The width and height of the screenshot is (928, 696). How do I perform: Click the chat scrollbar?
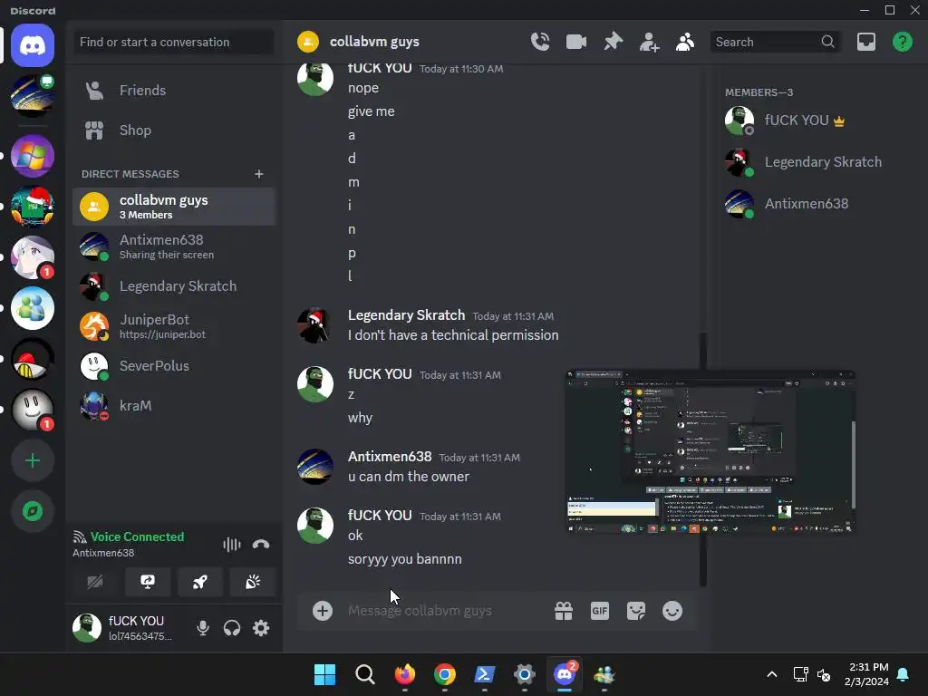(703, 459)
